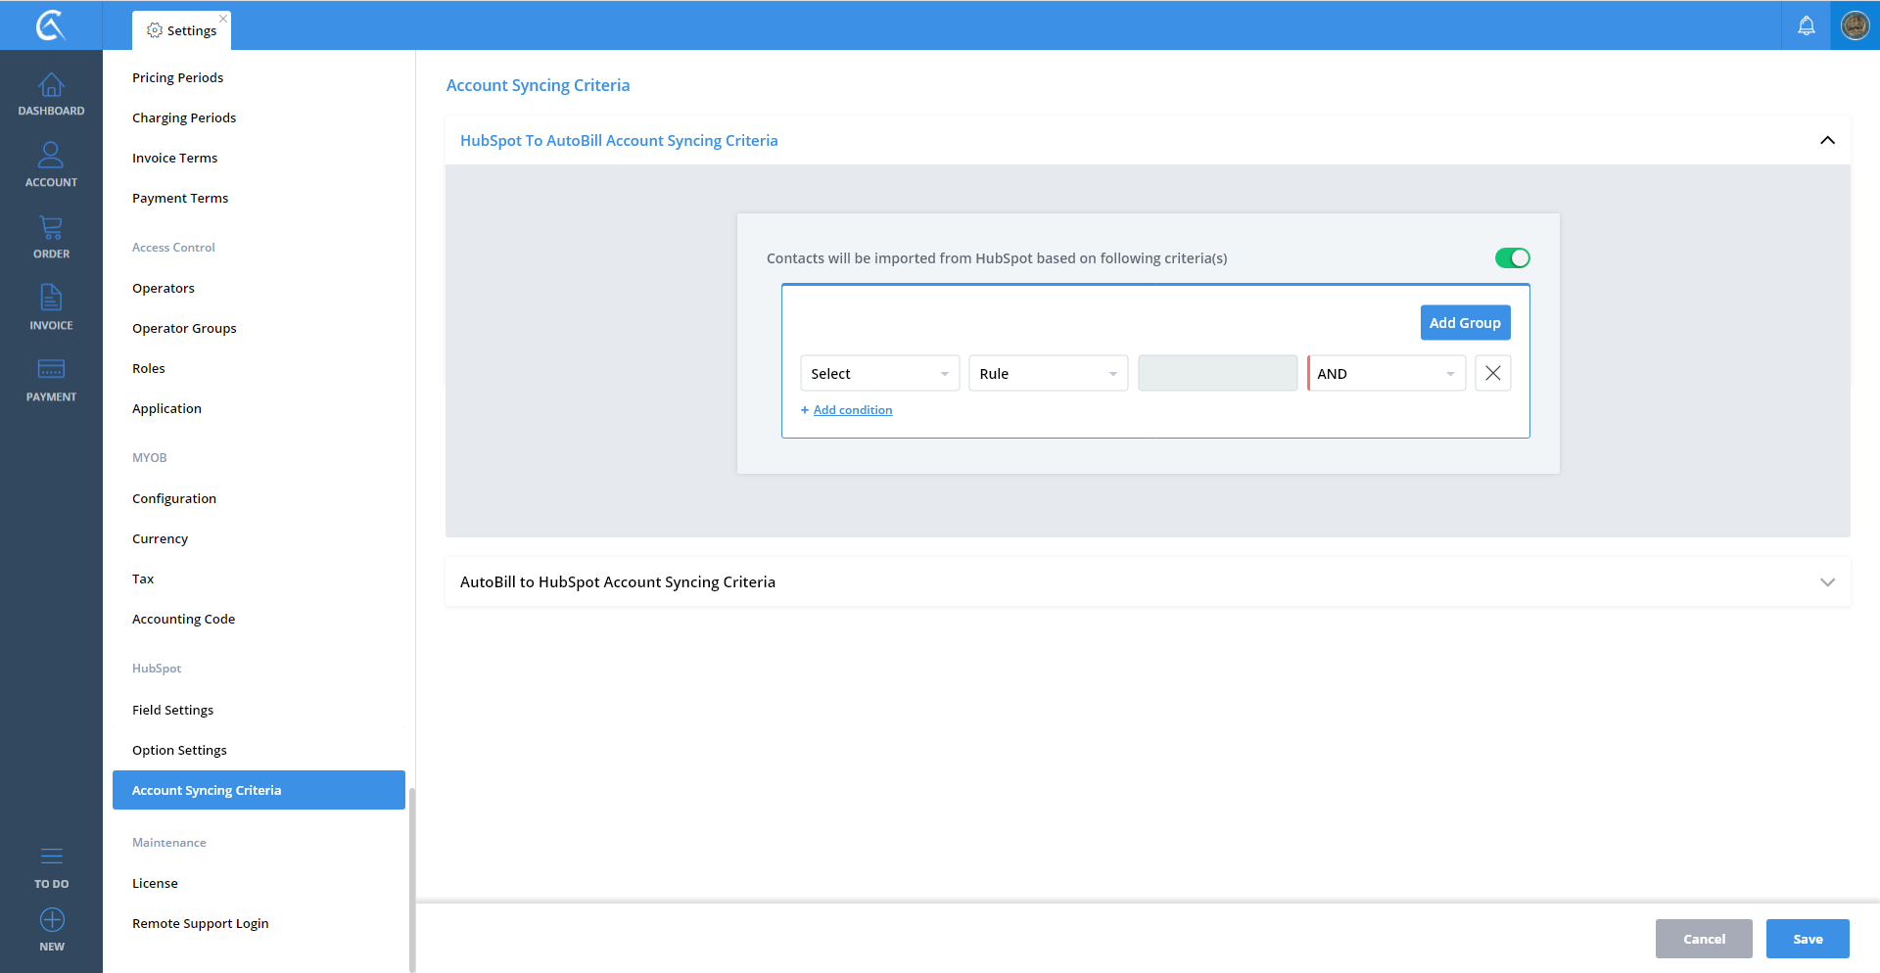This screenshot has height=973, width=1880.
Task: Open the notifications bell
Action: pos(1806,25)
